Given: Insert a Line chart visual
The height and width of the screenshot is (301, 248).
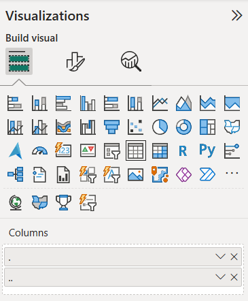Looking at the screenshot, I should [160, 104].
